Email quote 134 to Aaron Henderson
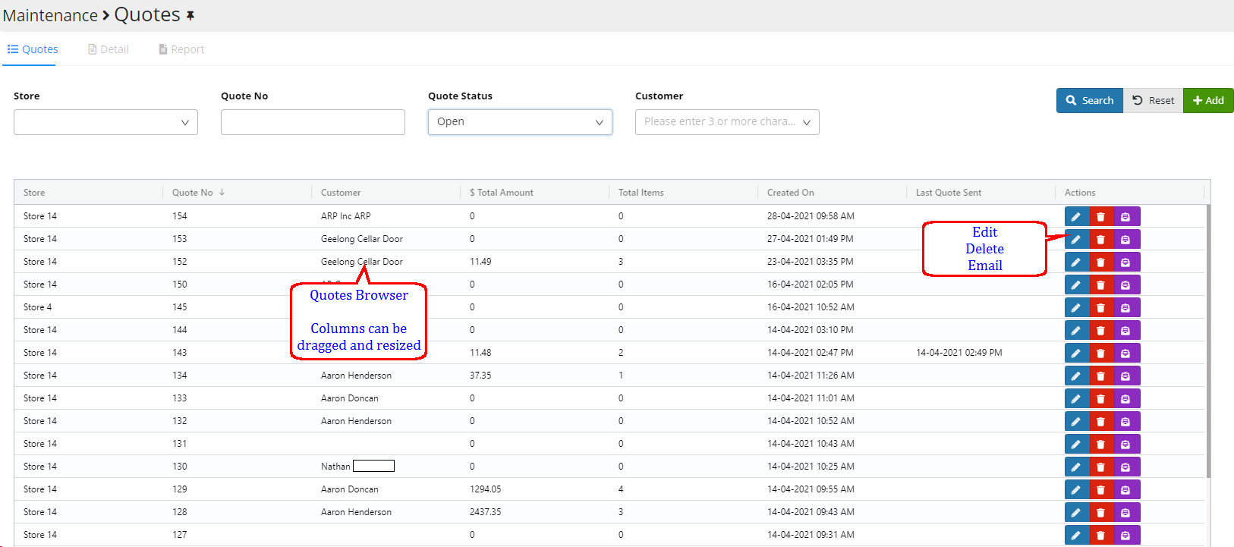 coord(1126,376)
